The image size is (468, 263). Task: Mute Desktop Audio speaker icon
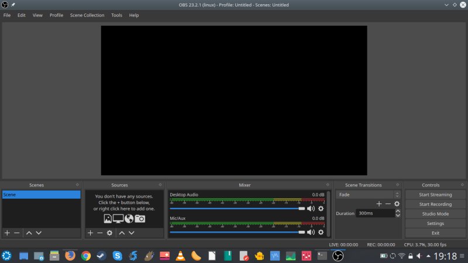[311, 209]
